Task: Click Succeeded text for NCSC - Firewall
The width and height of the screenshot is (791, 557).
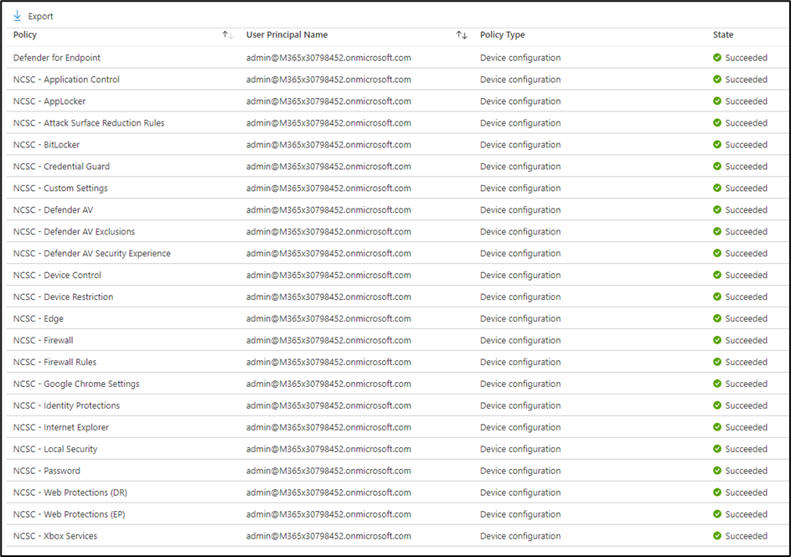Action: [x=746, y=340]
